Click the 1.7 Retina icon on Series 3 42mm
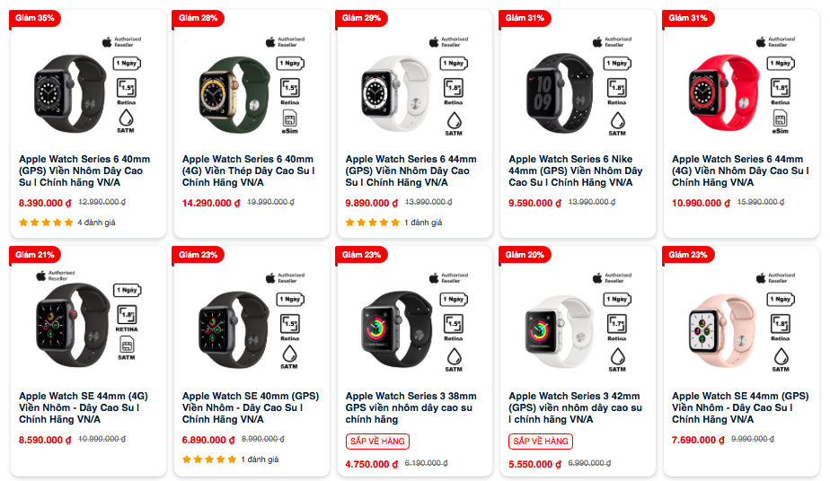The image size is (830, 481). click(x=617, y=328)
